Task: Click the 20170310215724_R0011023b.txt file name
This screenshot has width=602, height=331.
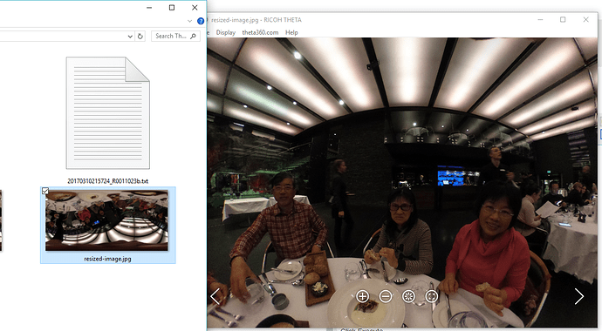Action: (108, 181)
